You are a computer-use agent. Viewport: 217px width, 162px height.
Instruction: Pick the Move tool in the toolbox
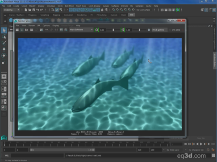4,49
